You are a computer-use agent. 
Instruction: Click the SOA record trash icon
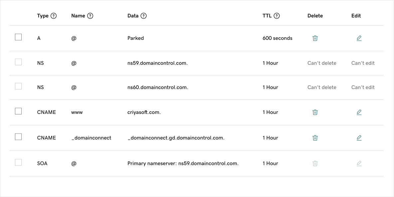315,163
